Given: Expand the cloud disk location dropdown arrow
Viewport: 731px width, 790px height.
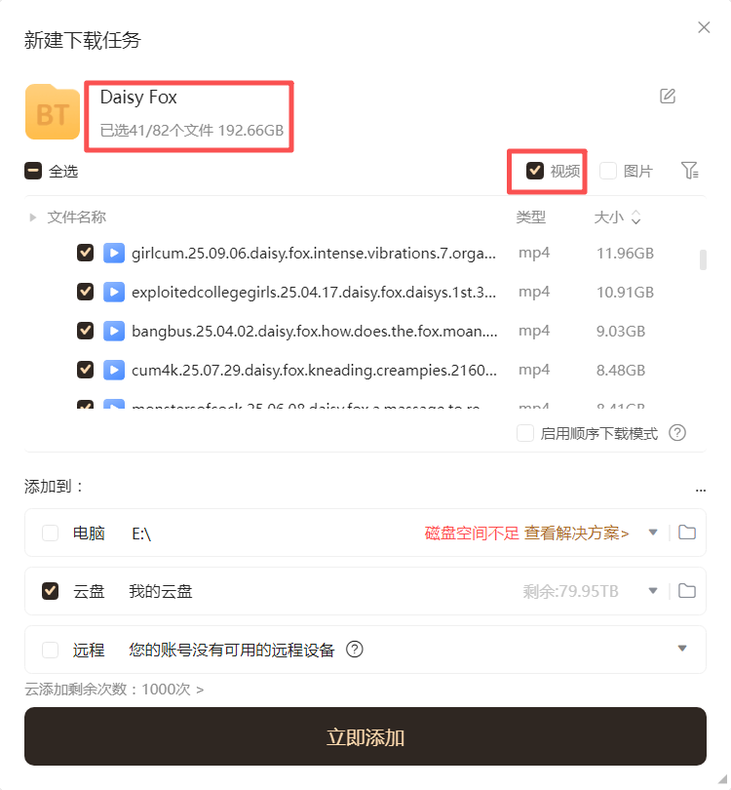Looking at the screenshot, I should [653, 590].
